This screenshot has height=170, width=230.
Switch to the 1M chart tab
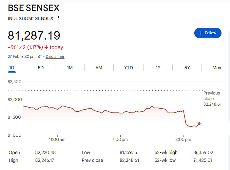click(x=70, y=68)
